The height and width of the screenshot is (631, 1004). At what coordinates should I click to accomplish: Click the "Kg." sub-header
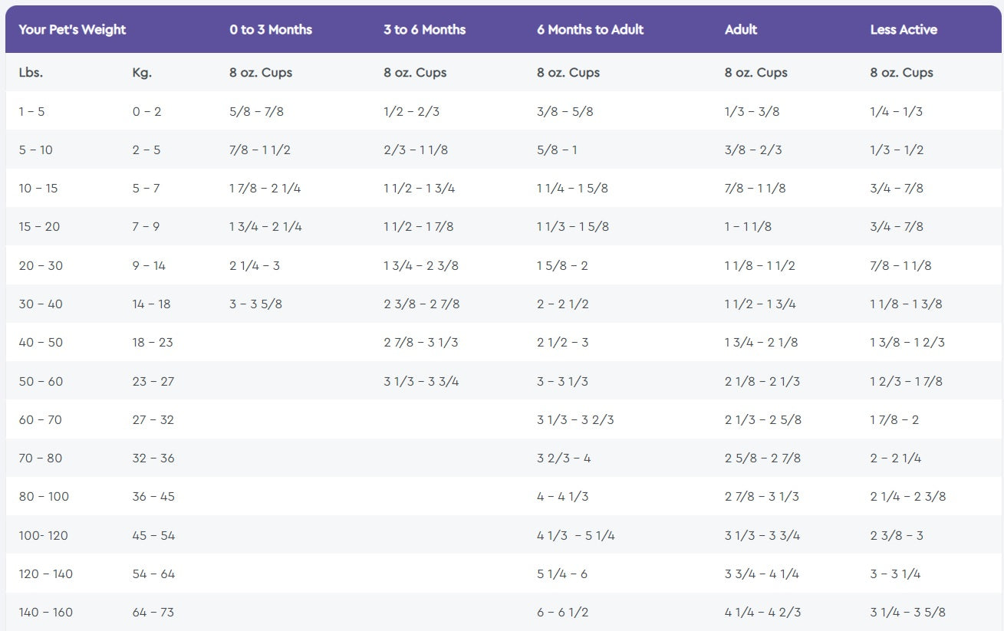142,73
